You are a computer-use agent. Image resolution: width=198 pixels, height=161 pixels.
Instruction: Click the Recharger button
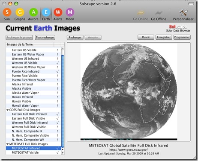click(75, 38)
